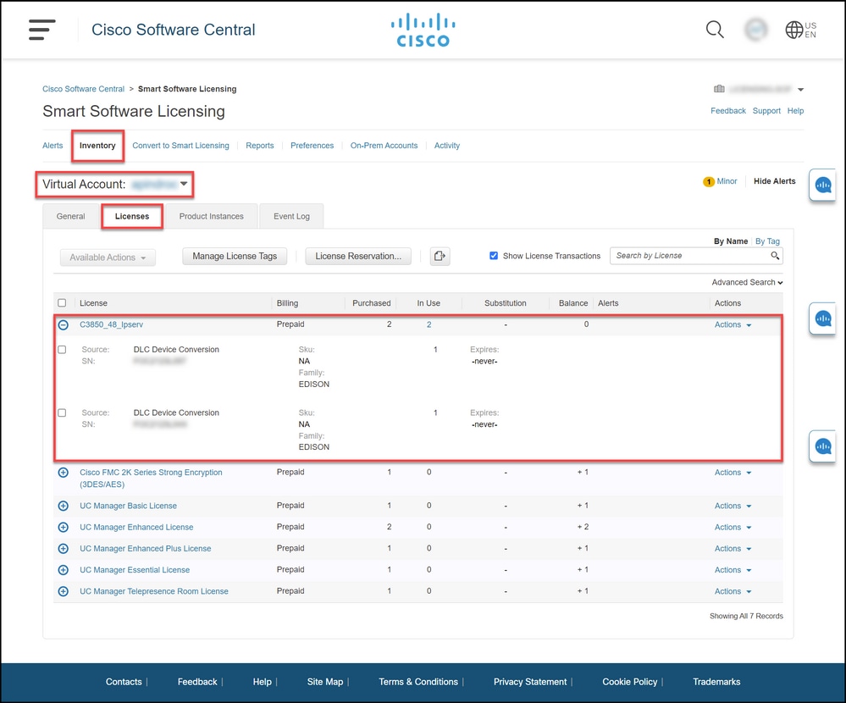Switch to the General tab

pos(70,216)
